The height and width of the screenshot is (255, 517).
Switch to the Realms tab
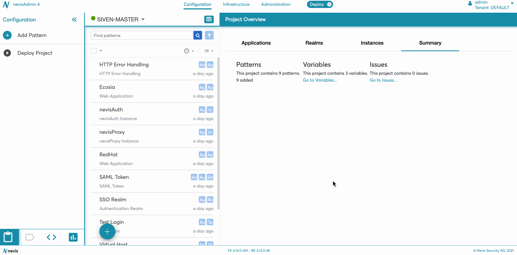tap(314, 43)
